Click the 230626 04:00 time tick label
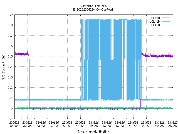This screenshot has width=178, height=134. (41, 125)
